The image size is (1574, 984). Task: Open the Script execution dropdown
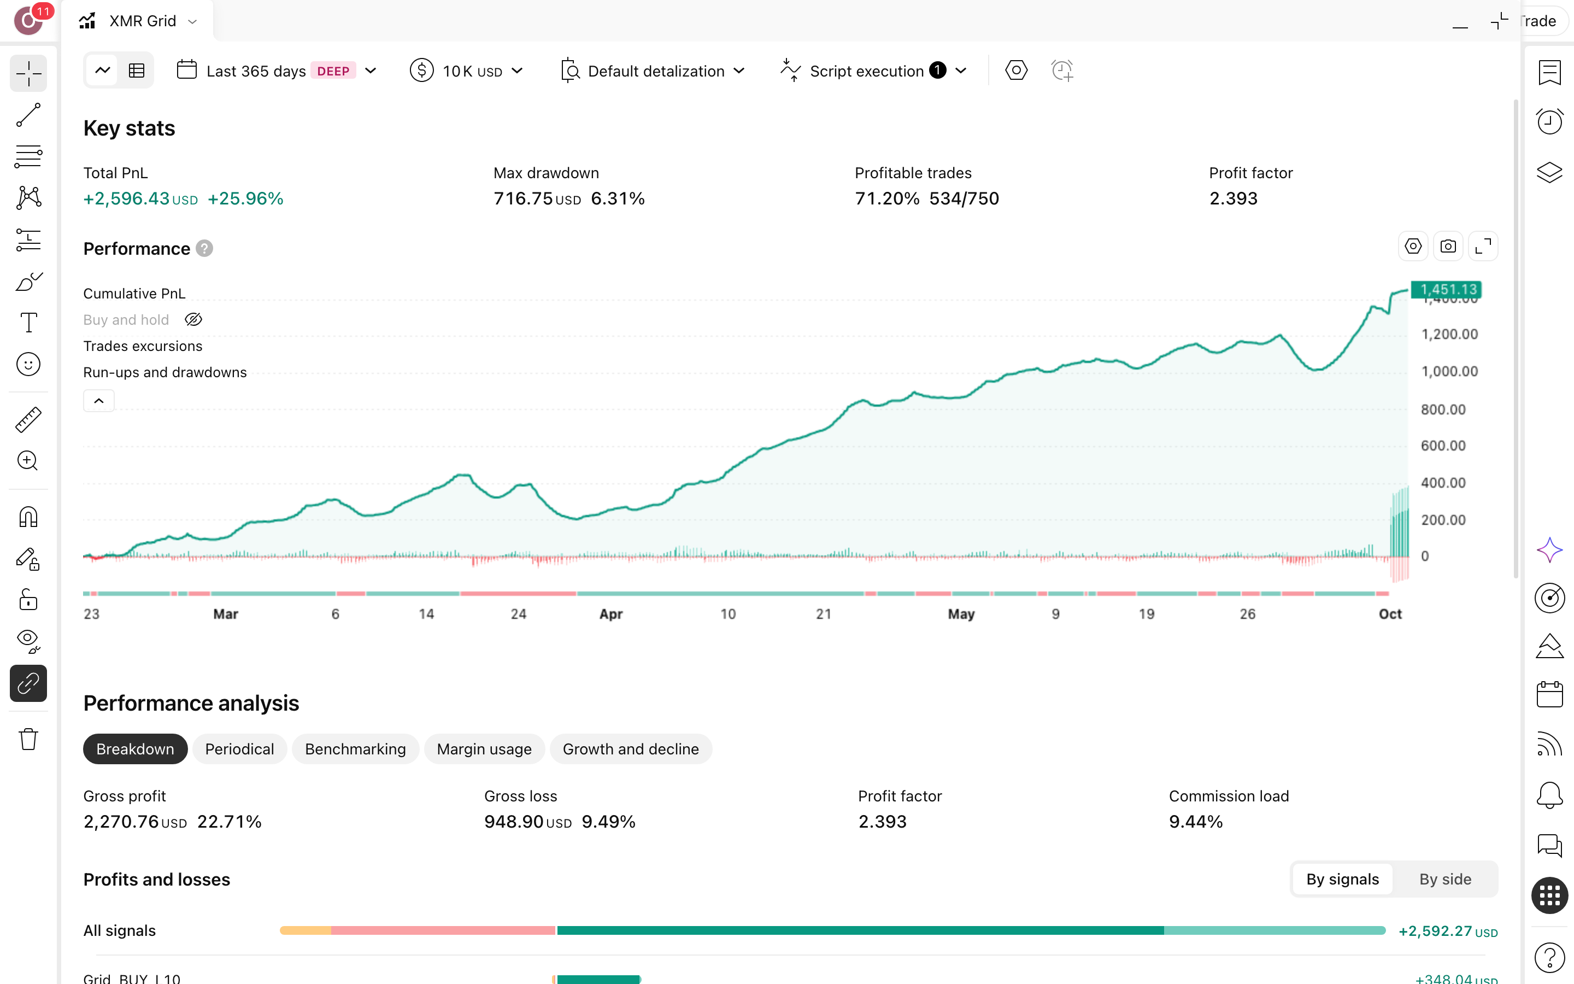coord(873,71)
